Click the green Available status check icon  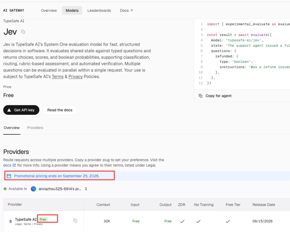[5, 189]
